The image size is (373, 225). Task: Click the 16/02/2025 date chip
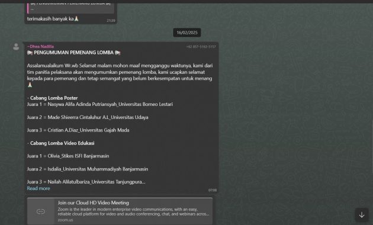[x=187, y=33]
